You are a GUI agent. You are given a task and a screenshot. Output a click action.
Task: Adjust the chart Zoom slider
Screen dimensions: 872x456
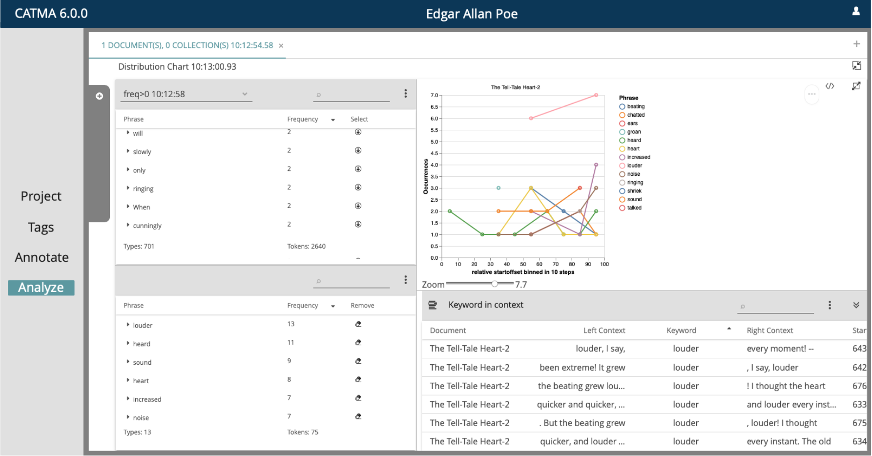(x=495, y=284)
